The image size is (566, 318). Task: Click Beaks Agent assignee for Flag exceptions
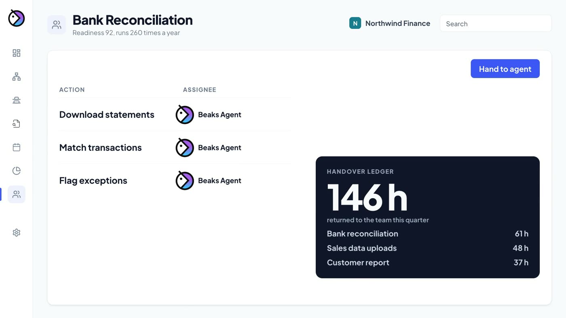coord(209,180)
